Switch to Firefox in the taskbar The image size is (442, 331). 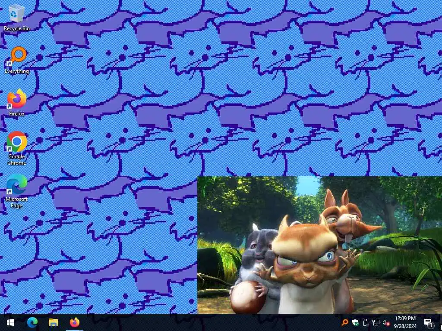[74, 322]
